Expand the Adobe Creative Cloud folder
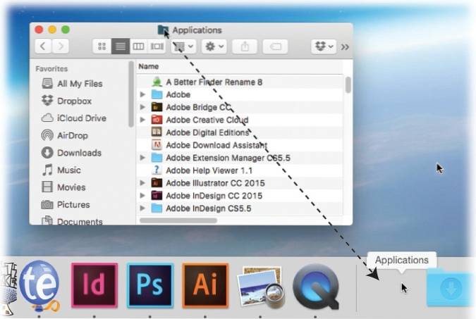 (143, 120)
